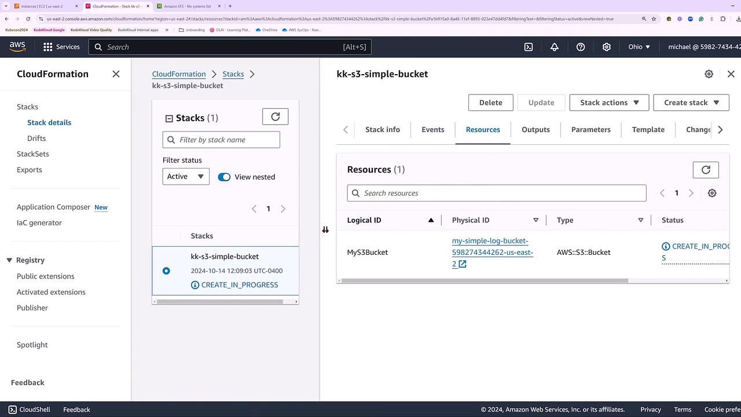741x417 pixels.
Task: Bookmark this page with the star icon
Action: [x=654, y=19]
